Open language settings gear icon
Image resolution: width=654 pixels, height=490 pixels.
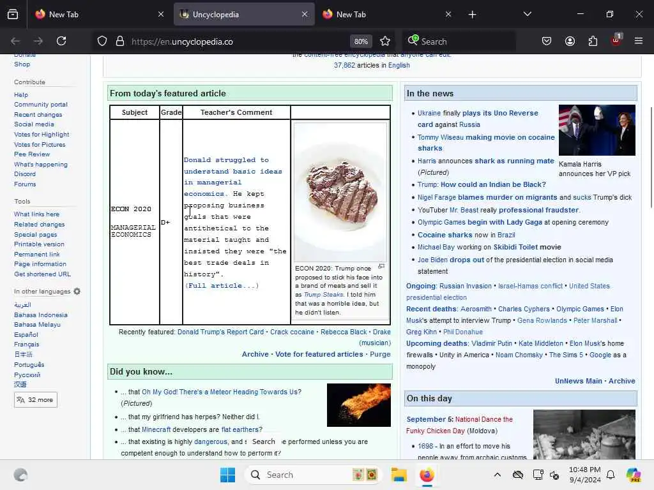pos(77,291)
